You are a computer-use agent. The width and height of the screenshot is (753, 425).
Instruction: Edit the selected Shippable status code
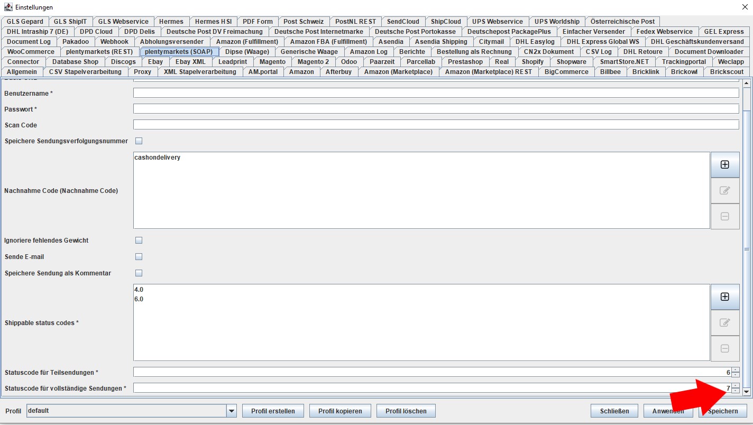[x=725, y=322]
